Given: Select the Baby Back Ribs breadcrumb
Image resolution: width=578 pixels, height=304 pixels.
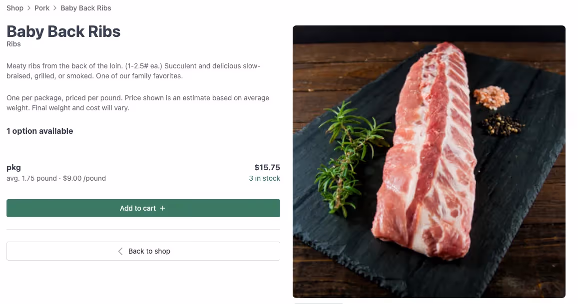Looking at the screenshot, I should [x=85, y=8].
